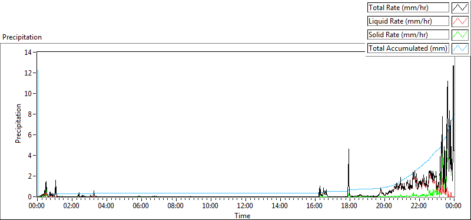
Task: Click the vertical 'Precipitation' y-axis label
Action: pyautogui.click(x=18, y=123)
